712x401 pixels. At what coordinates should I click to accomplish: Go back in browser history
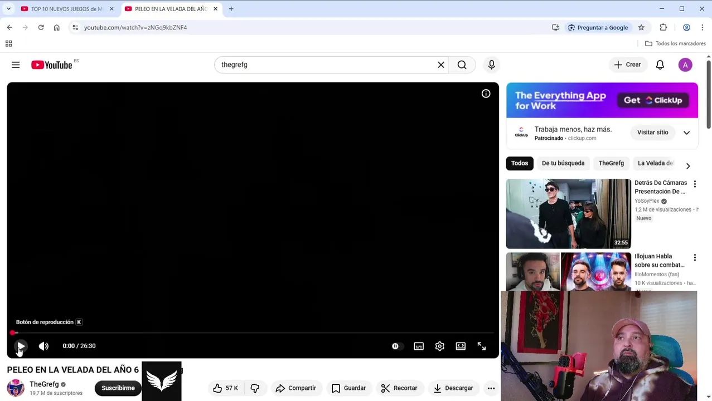pyautogui.click(x=9, y=27)
